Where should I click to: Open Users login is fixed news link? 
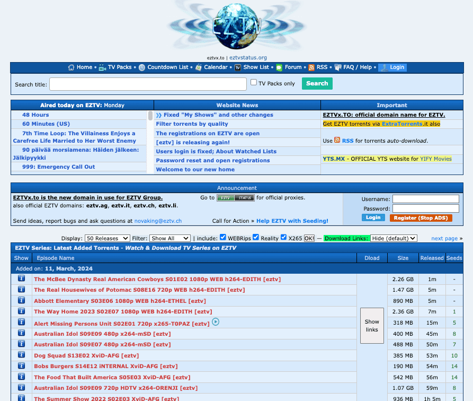216,151
